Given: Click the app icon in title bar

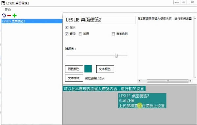Looking at the screenshot, I should coord(3,3).
